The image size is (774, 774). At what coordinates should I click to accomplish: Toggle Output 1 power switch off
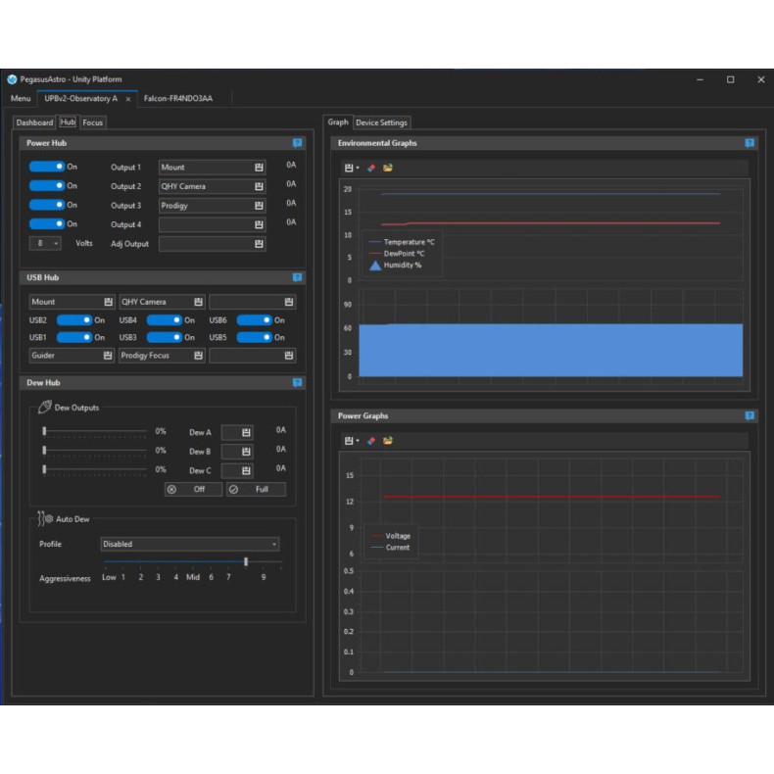(47, 168)
